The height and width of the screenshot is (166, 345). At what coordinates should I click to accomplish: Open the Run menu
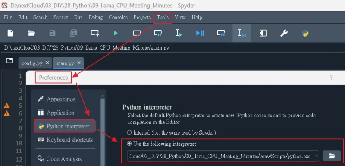pos(78,17)
